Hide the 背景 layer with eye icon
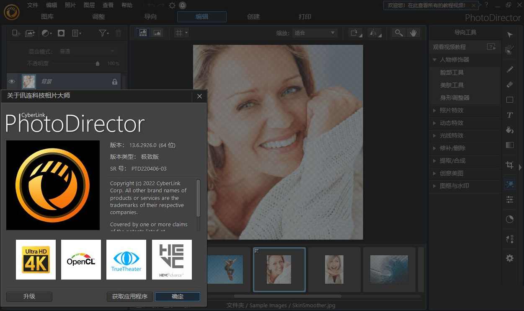This screenshot has height=311, width=524. [12, 81]
